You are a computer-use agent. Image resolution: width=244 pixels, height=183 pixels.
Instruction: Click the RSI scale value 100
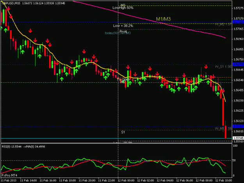[x=235, y=146]
